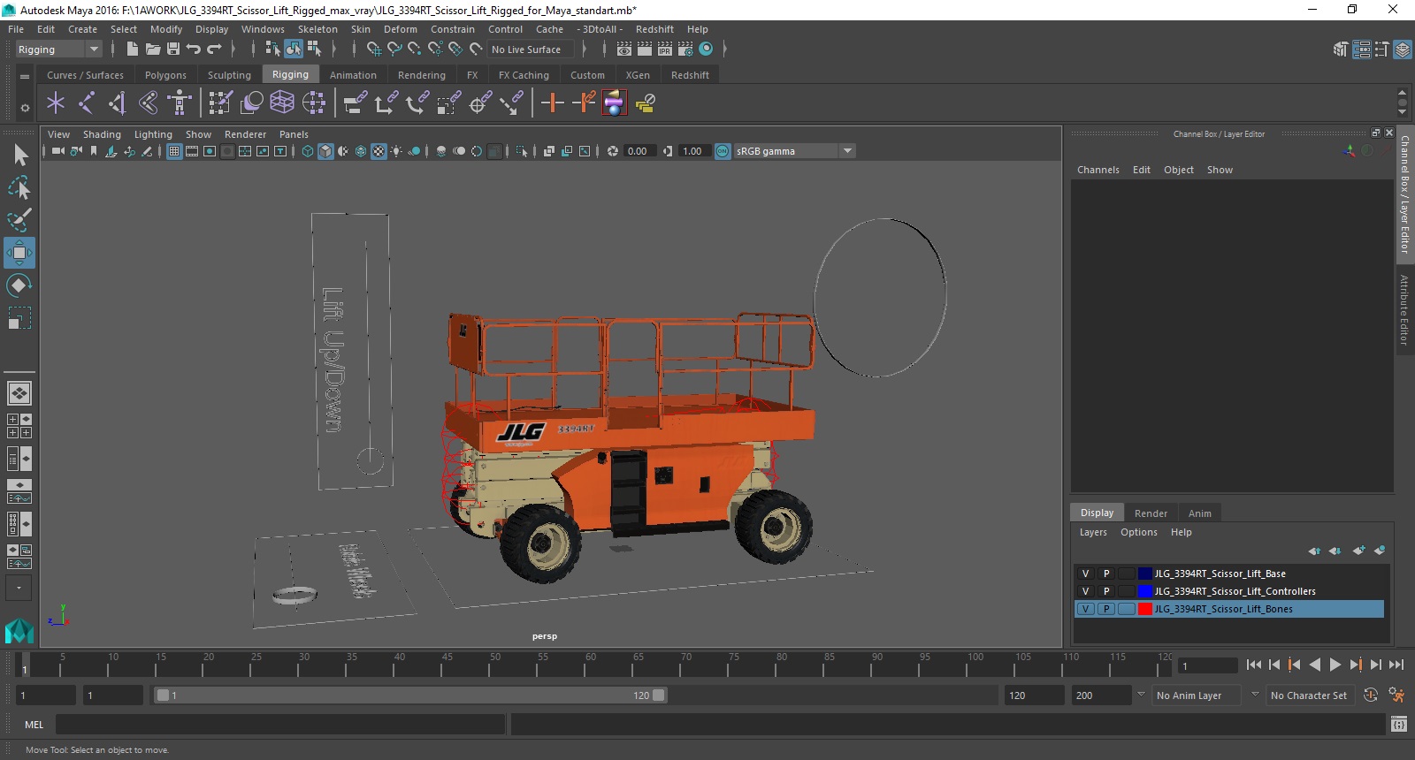
Task: Expand the bottom toolbox layout arrow
Action: click(x=19, y=588)
